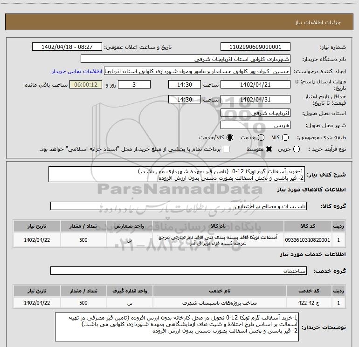The image size is (359, 347).
Task: Click the goods group field تاسیسات و مصالح ساختمانی
Action: pos(179,206)
